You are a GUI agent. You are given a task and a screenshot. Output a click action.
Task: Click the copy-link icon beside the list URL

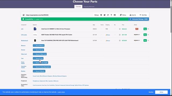[x=24, y=15]
